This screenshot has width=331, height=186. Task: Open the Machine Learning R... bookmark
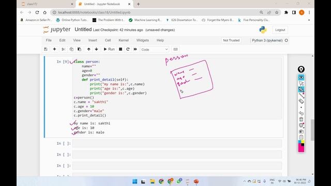coord(145,20)
